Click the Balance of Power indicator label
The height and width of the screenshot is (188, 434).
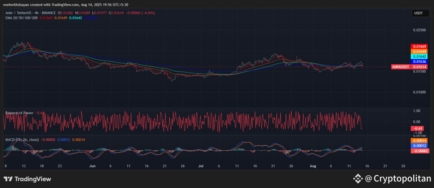pos(19,113)
